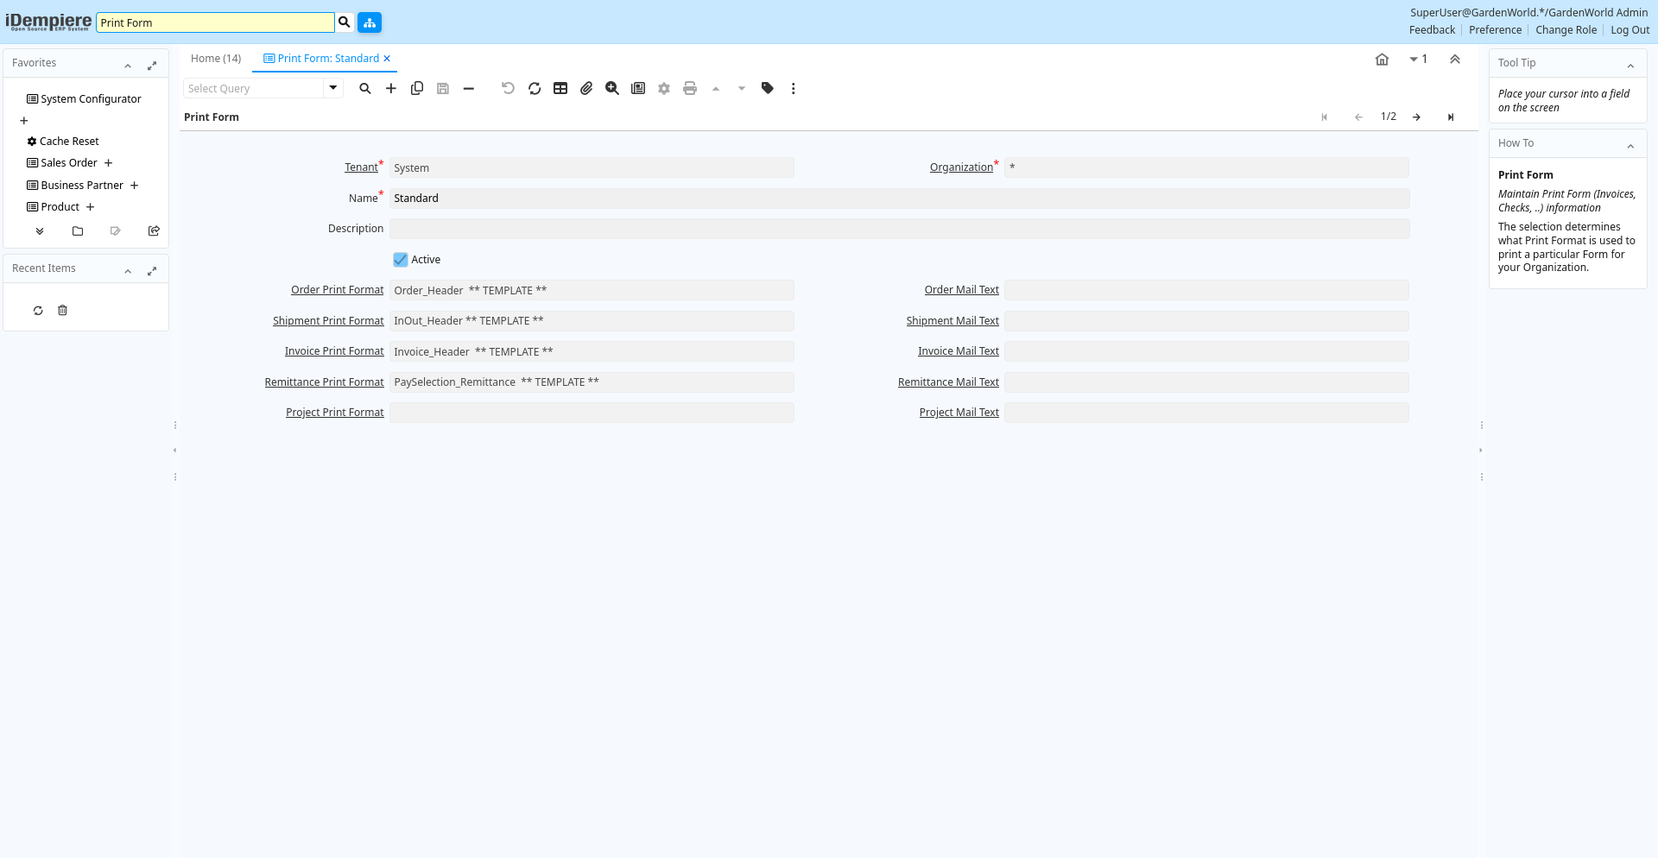The width and height of the screenshot is (1658, 858).
Task: Uncheck the Active checkbox
Action: click(x=401, y=260)
